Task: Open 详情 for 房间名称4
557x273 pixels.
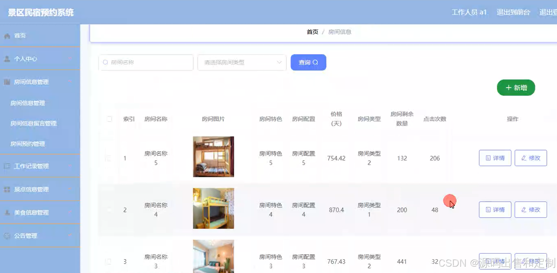Action: click(495, 210)
